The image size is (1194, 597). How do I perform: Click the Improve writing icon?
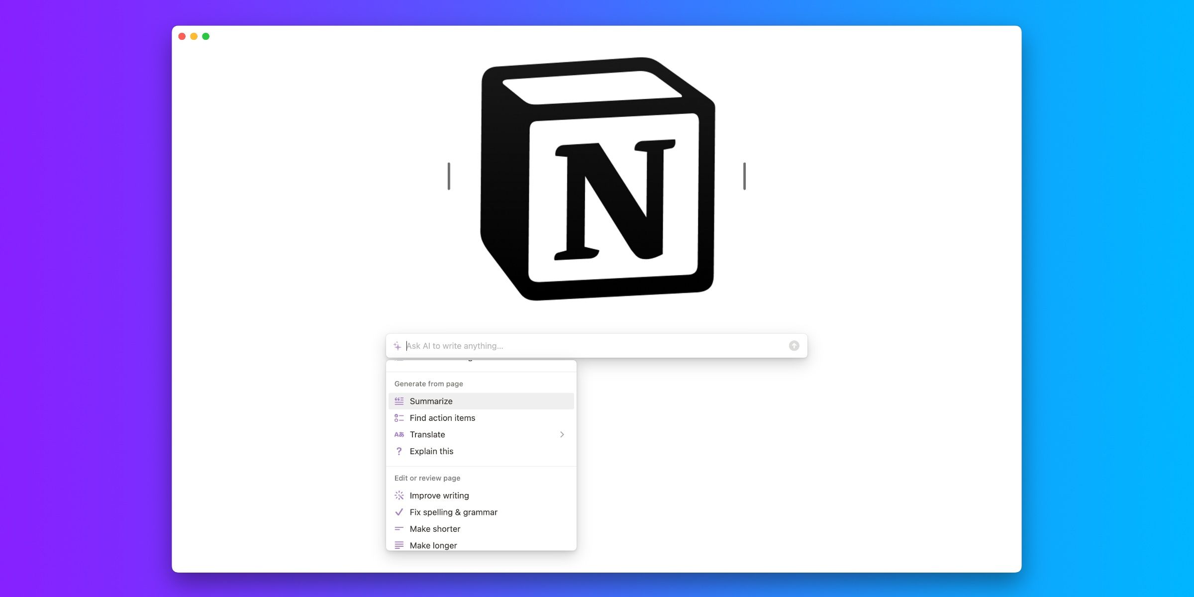(399, 495)
